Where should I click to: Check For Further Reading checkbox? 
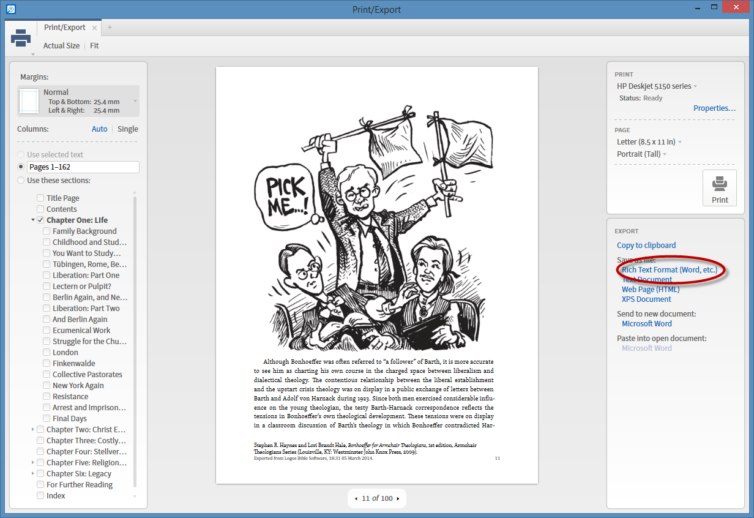click(x=40, y=485)
